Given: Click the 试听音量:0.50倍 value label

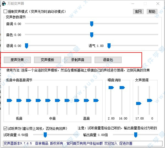Looking at the screenshot, I should 16,135.
